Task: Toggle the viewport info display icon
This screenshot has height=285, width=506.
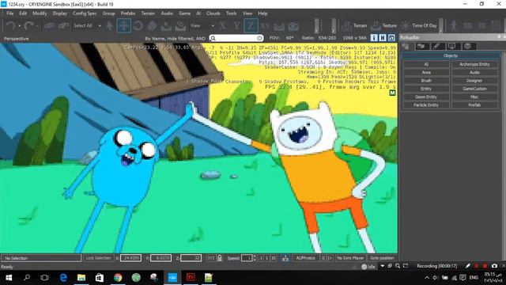Action: coord(374,38)
